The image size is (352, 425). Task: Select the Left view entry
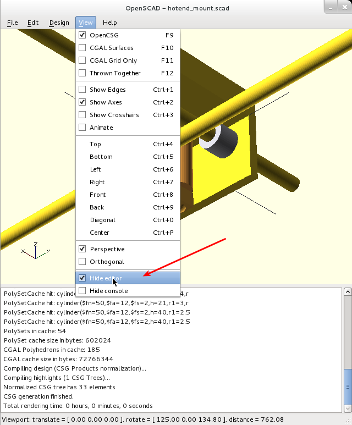click(128, 169)
